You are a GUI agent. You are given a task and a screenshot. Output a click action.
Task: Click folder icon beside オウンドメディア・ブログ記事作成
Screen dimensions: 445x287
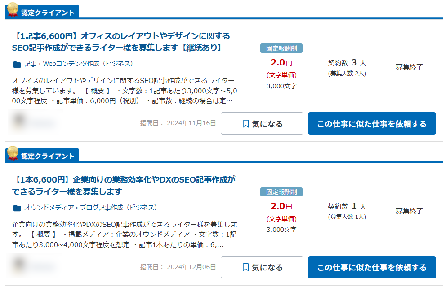(17, 208)
